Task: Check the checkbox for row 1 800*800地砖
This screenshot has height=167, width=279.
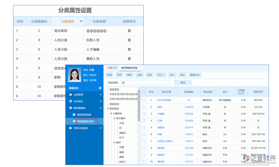Action: (x=144, y=100)
